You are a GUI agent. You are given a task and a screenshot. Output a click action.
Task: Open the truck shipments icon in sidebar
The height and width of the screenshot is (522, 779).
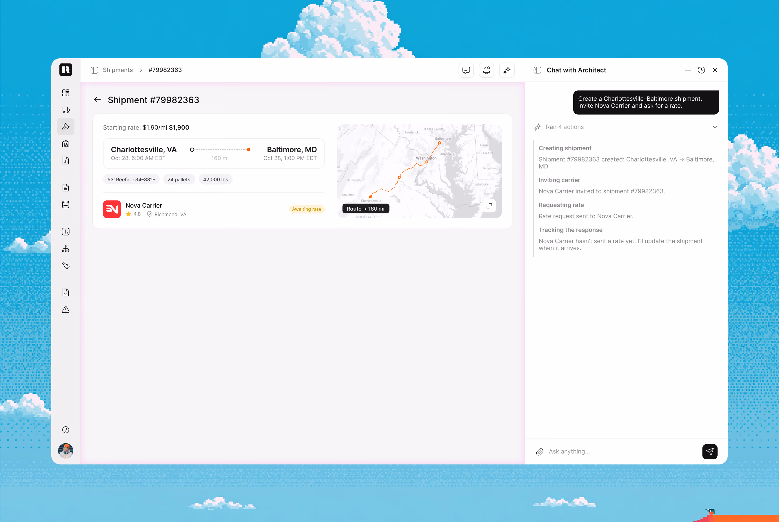(65, 110)
